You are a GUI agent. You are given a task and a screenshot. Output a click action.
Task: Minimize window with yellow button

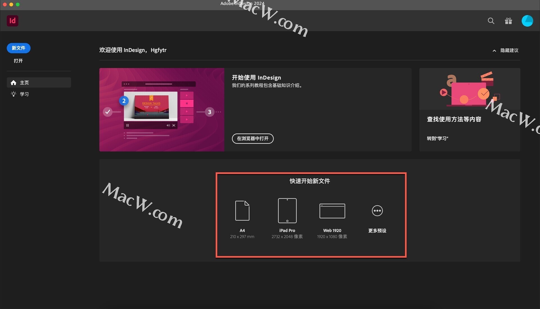point(11,4)
